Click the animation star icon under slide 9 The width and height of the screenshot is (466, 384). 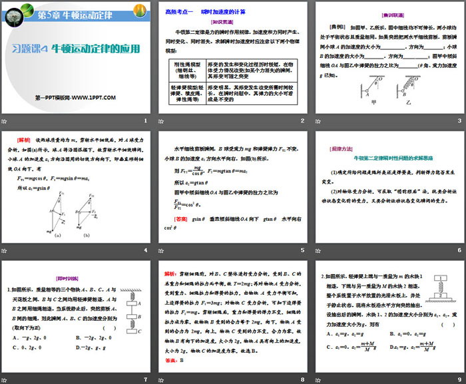[x=318, y=379]
